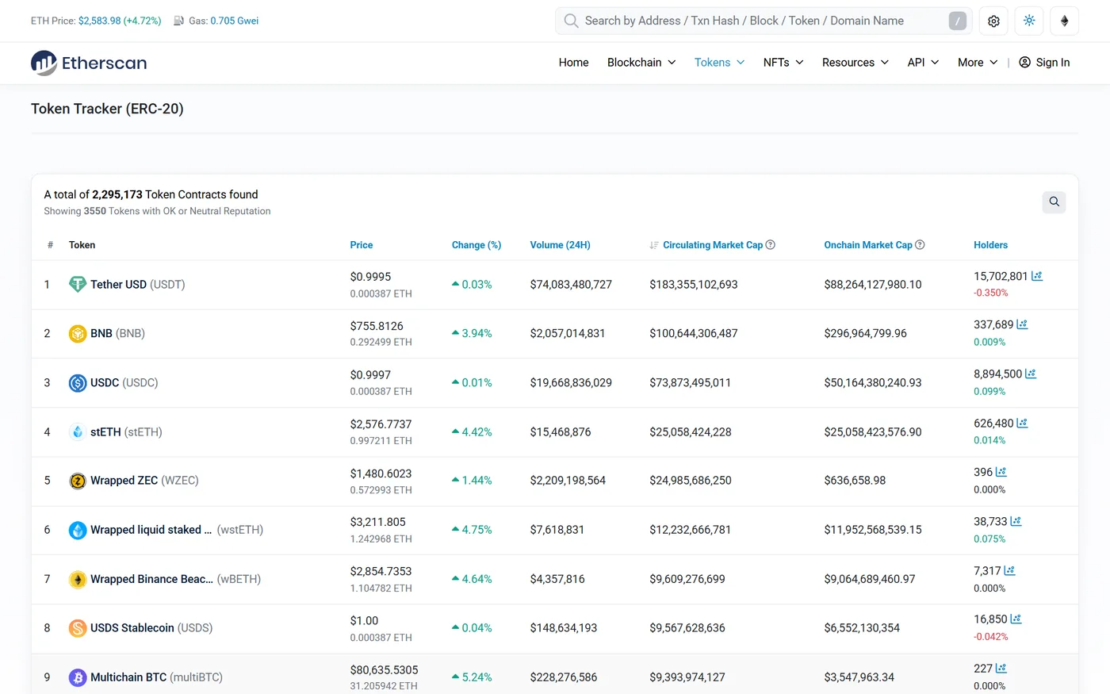Expand the Blockchain dropdown menu
The height and width of the screenshot is (694, 1110).
pyautogui.click(x=641, y=63)
